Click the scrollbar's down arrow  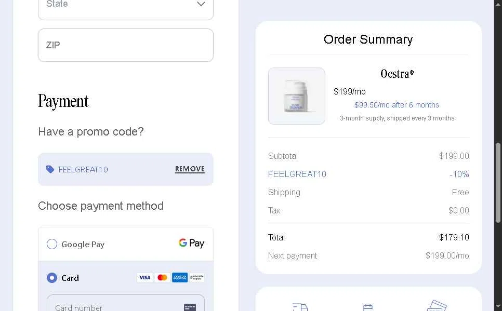(498, 306)
